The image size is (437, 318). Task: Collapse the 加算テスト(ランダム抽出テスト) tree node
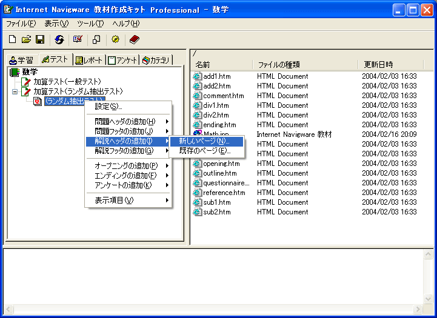[x=15, y=91]
